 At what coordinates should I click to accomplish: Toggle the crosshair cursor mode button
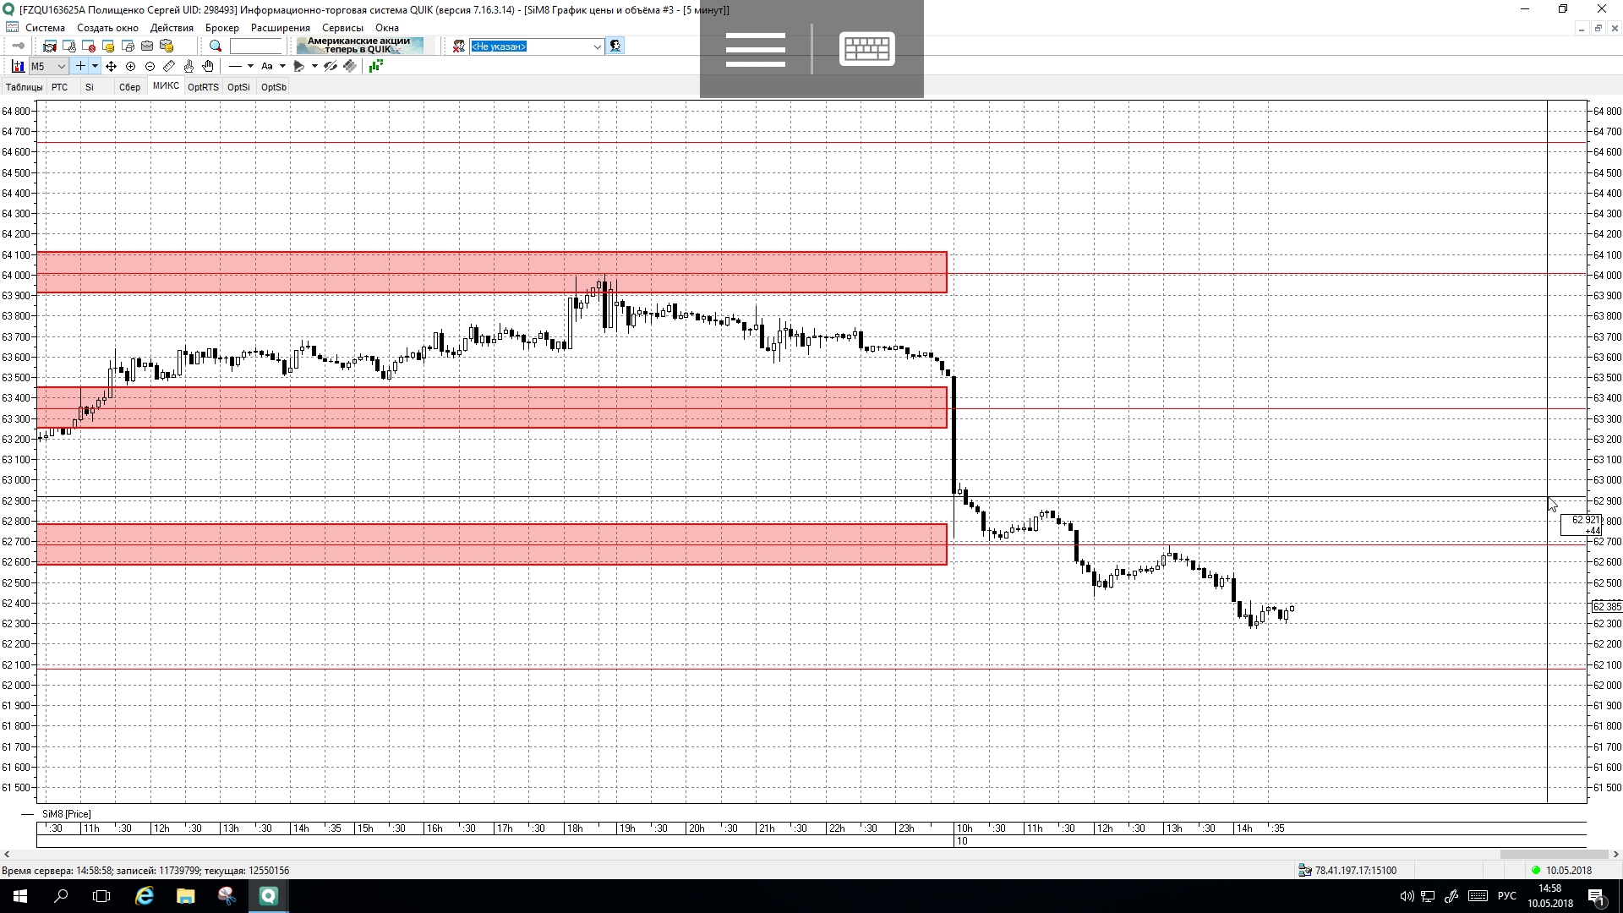click(x=80, y=66)
